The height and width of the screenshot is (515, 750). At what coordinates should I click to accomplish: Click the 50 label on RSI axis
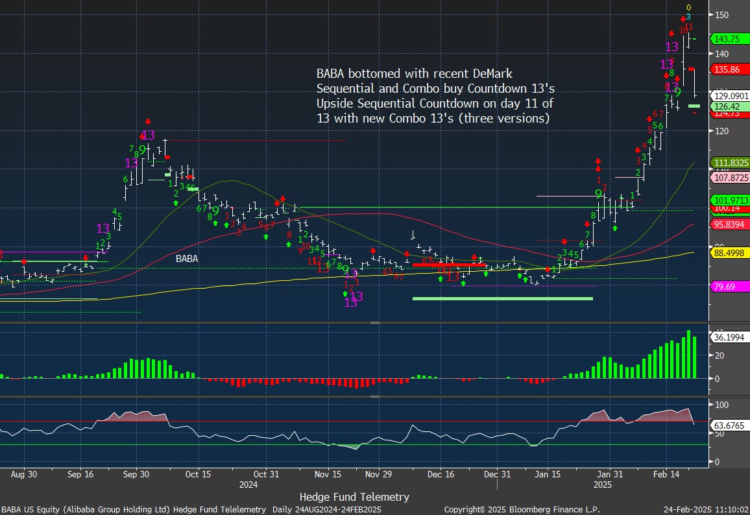[720, 434]
